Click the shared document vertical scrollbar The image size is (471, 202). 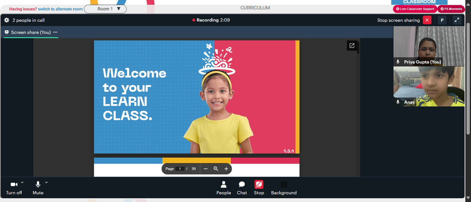pos(358,48)
